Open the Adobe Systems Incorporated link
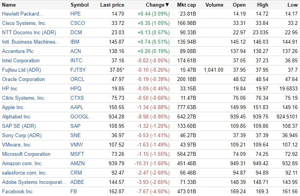The image size is (300, 196). point(34,182)
